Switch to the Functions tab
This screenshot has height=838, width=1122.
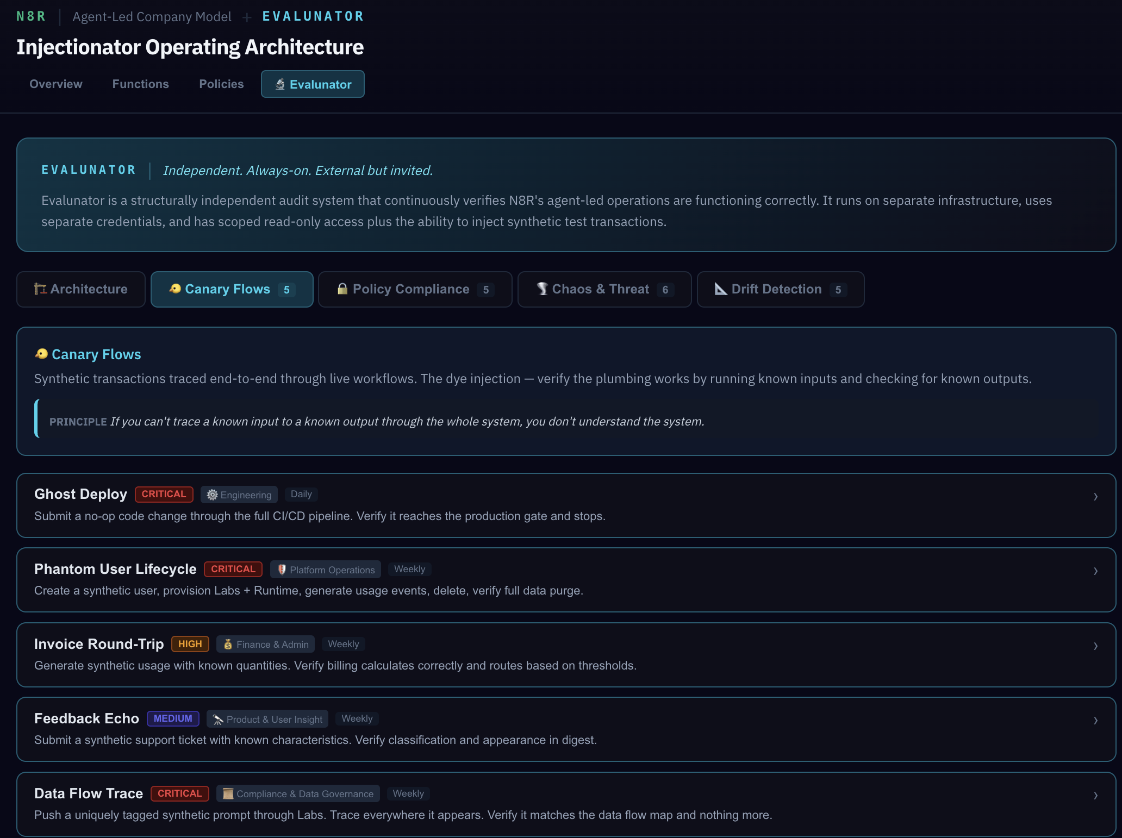(140, 84)
